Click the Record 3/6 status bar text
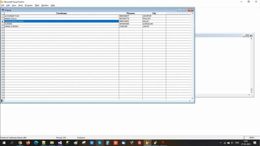 61,138
